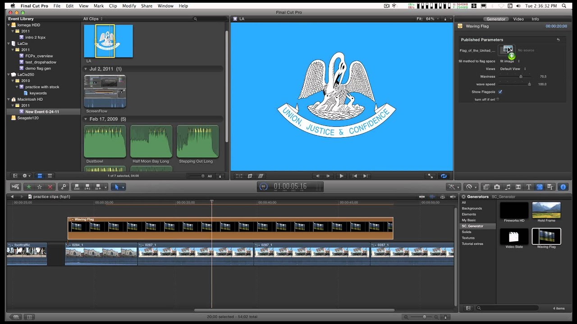Click the viewer Transform tool icon
This screenshot has height=324, width=577.
point(239,176)
